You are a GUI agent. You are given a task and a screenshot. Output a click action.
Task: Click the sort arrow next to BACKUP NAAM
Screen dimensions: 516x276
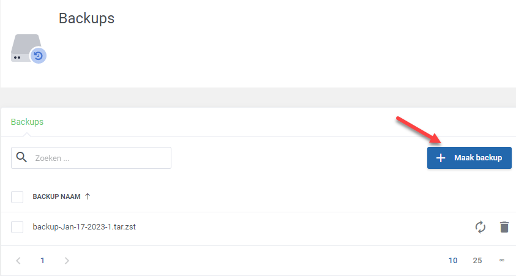coord(88,196)
